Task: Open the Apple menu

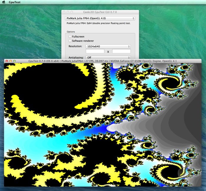Action: pos(4,2)
